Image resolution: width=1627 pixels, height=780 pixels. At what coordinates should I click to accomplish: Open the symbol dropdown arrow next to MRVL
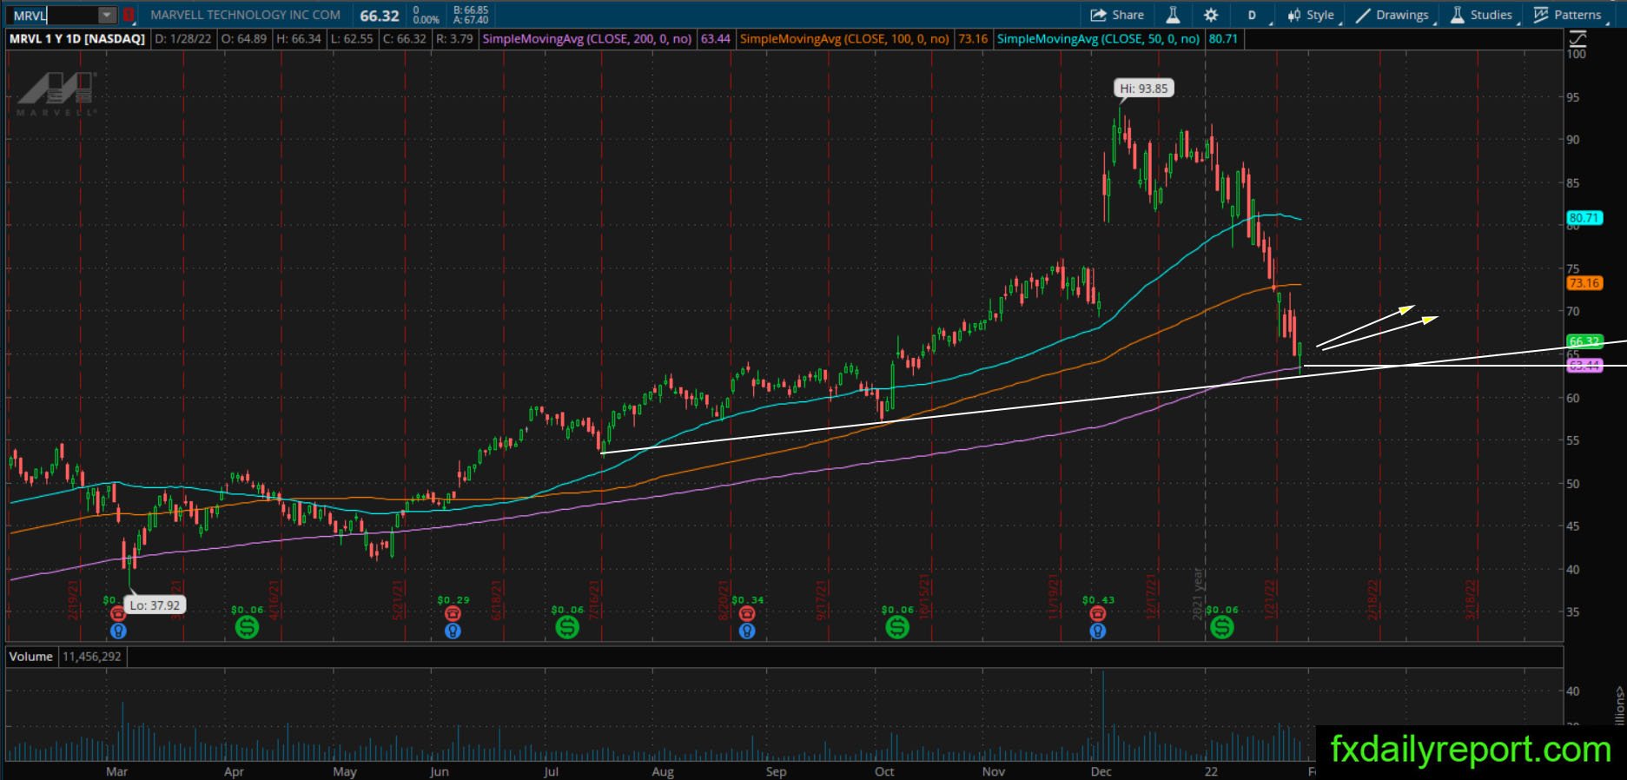107,15
